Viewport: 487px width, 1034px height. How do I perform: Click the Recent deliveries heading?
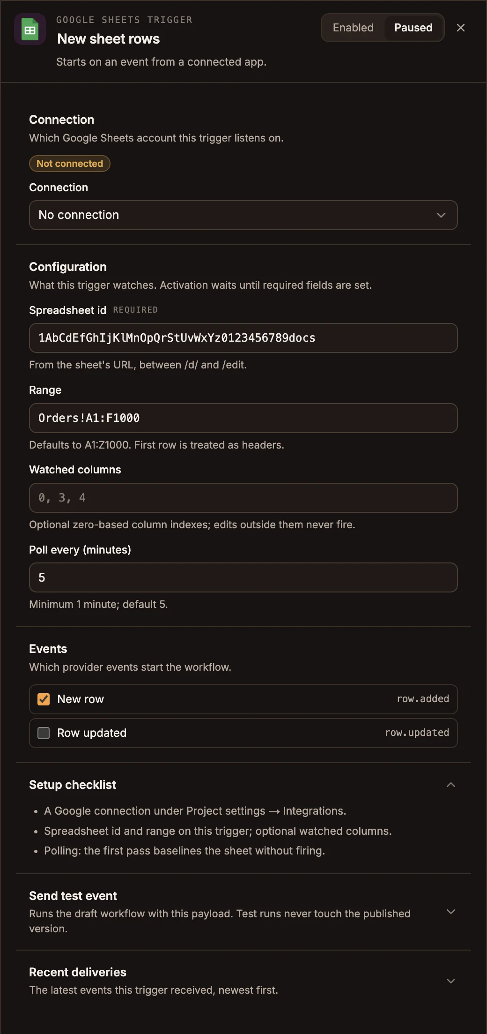tap(78, 972)
